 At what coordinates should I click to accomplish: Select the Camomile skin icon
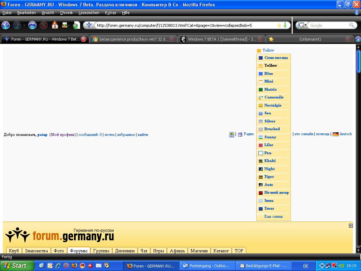coord(261,97)
